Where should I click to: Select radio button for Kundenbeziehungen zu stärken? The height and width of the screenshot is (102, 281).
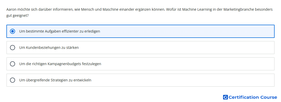coord(12,48)
